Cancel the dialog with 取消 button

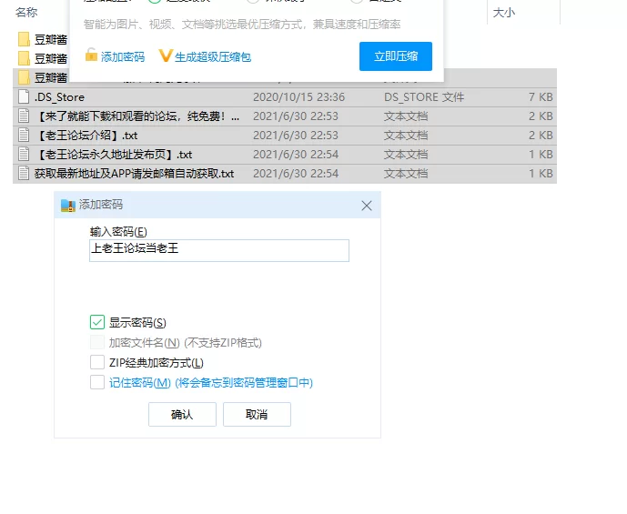pos(257,415)
